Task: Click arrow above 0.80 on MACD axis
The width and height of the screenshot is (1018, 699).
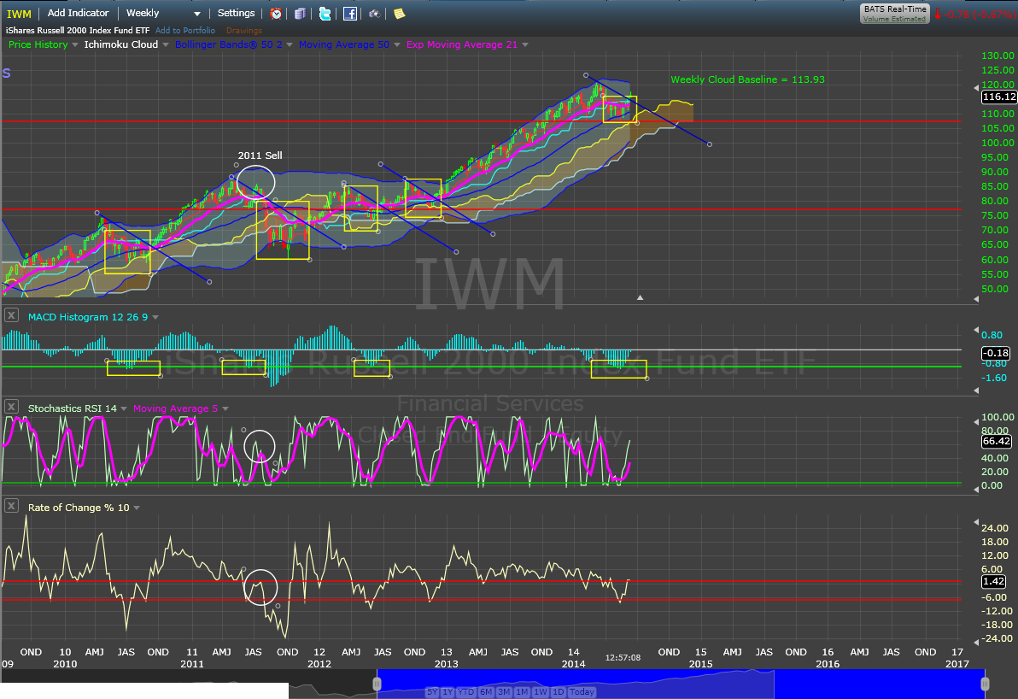Action: coord(976,331)
